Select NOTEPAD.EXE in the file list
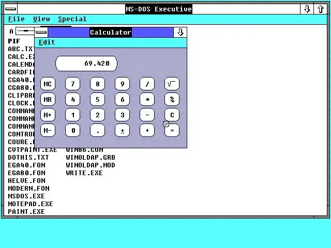 click(31, 204)
